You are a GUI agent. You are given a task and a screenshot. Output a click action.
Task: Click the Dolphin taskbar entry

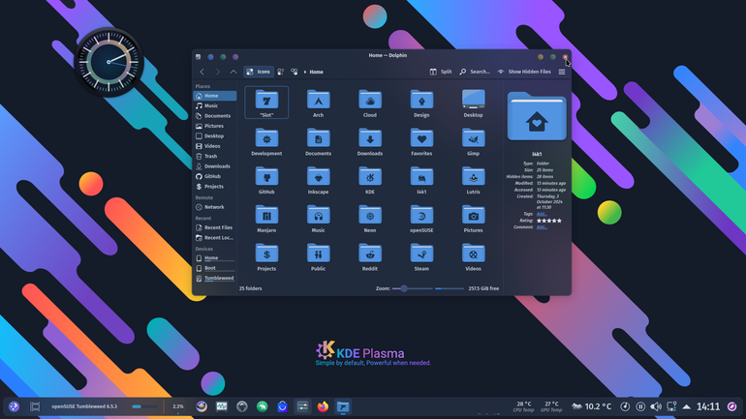[343, 406]
